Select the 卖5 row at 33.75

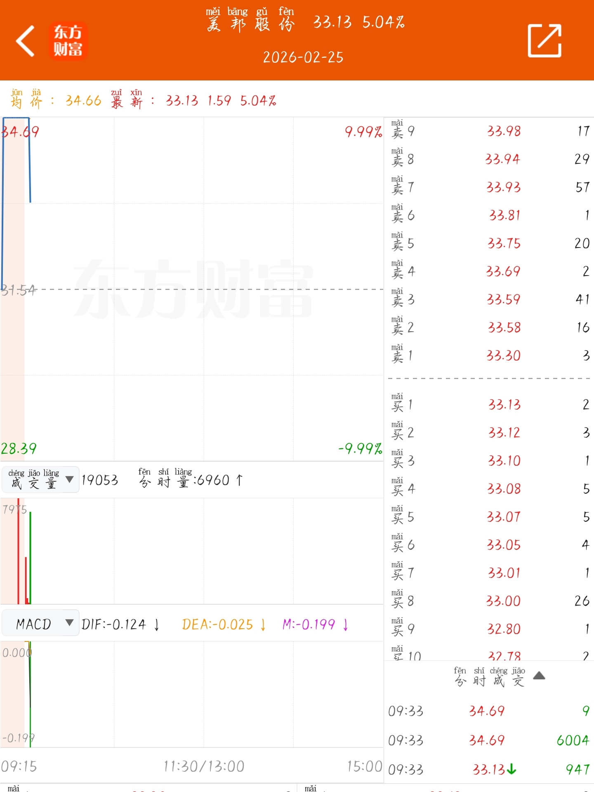(489, 243)
